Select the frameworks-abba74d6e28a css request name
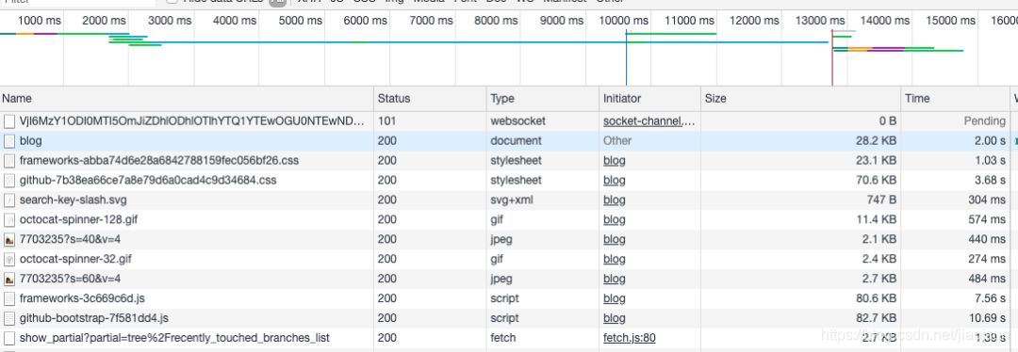 click(x=159, y=160)
